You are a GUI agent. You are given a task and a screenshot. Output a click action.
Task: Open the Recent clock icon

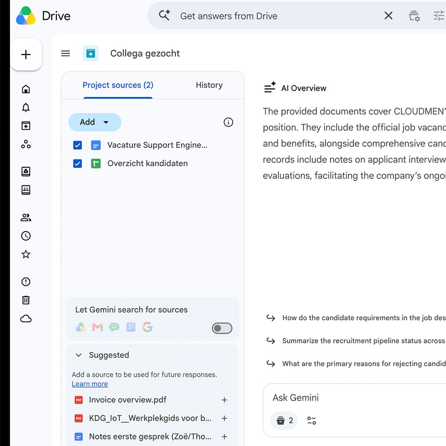[26, 236]
